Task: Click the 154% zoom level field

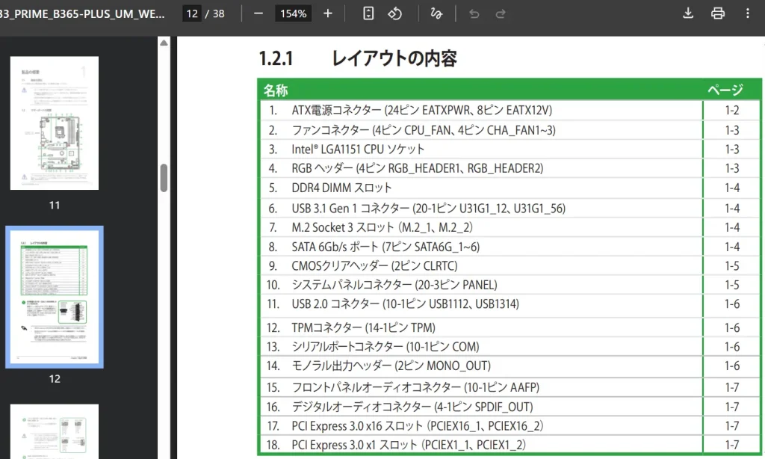Action: pyautogui.click(x=293, y=13)
